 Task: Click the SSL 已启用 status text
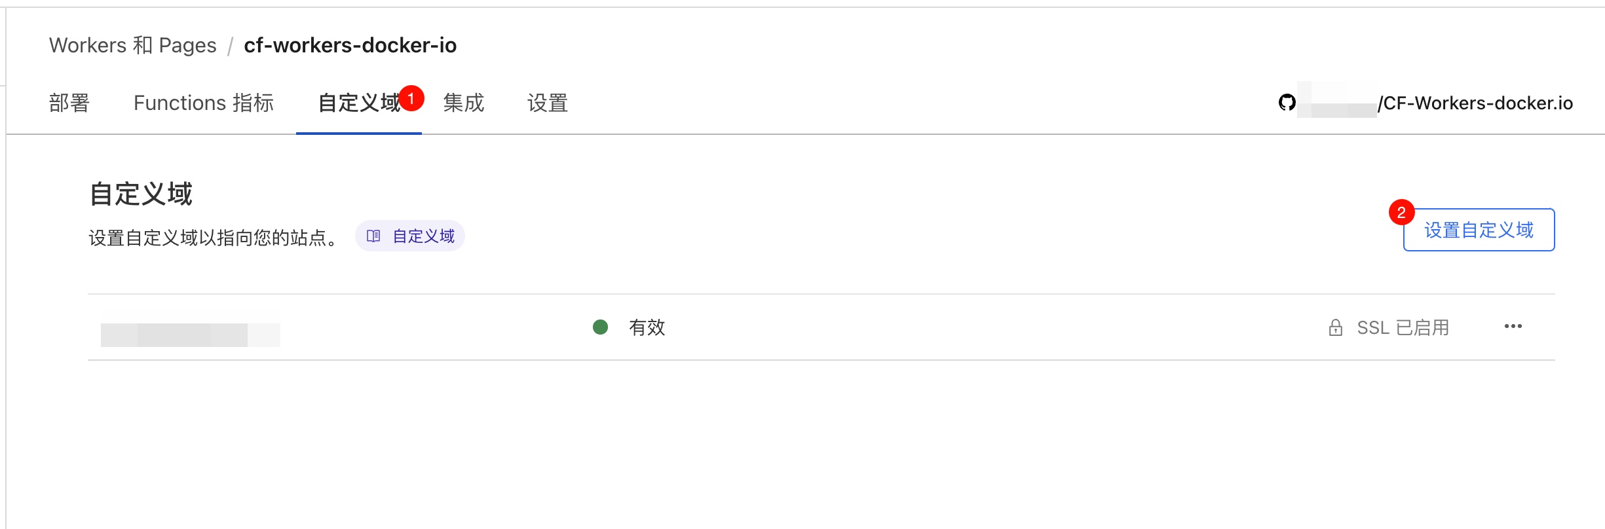(1403, 327)
